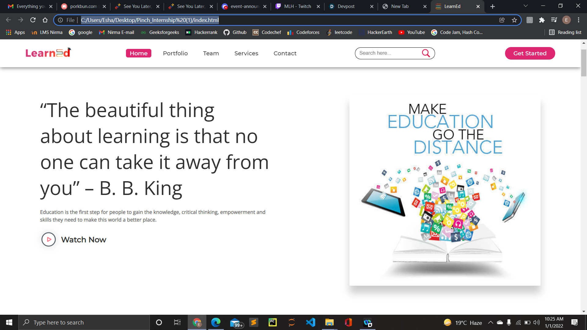This screenshot has height=330, width=587.
Task: Open the Reading list panel
Action: pos(565,32)
